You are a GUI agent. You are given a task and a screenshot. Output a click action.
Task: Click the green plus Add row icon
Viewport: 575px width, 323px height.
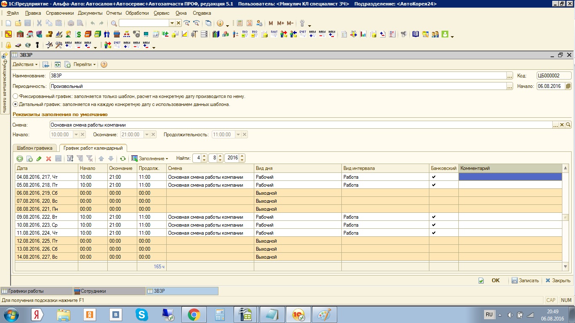coord(19,159)
